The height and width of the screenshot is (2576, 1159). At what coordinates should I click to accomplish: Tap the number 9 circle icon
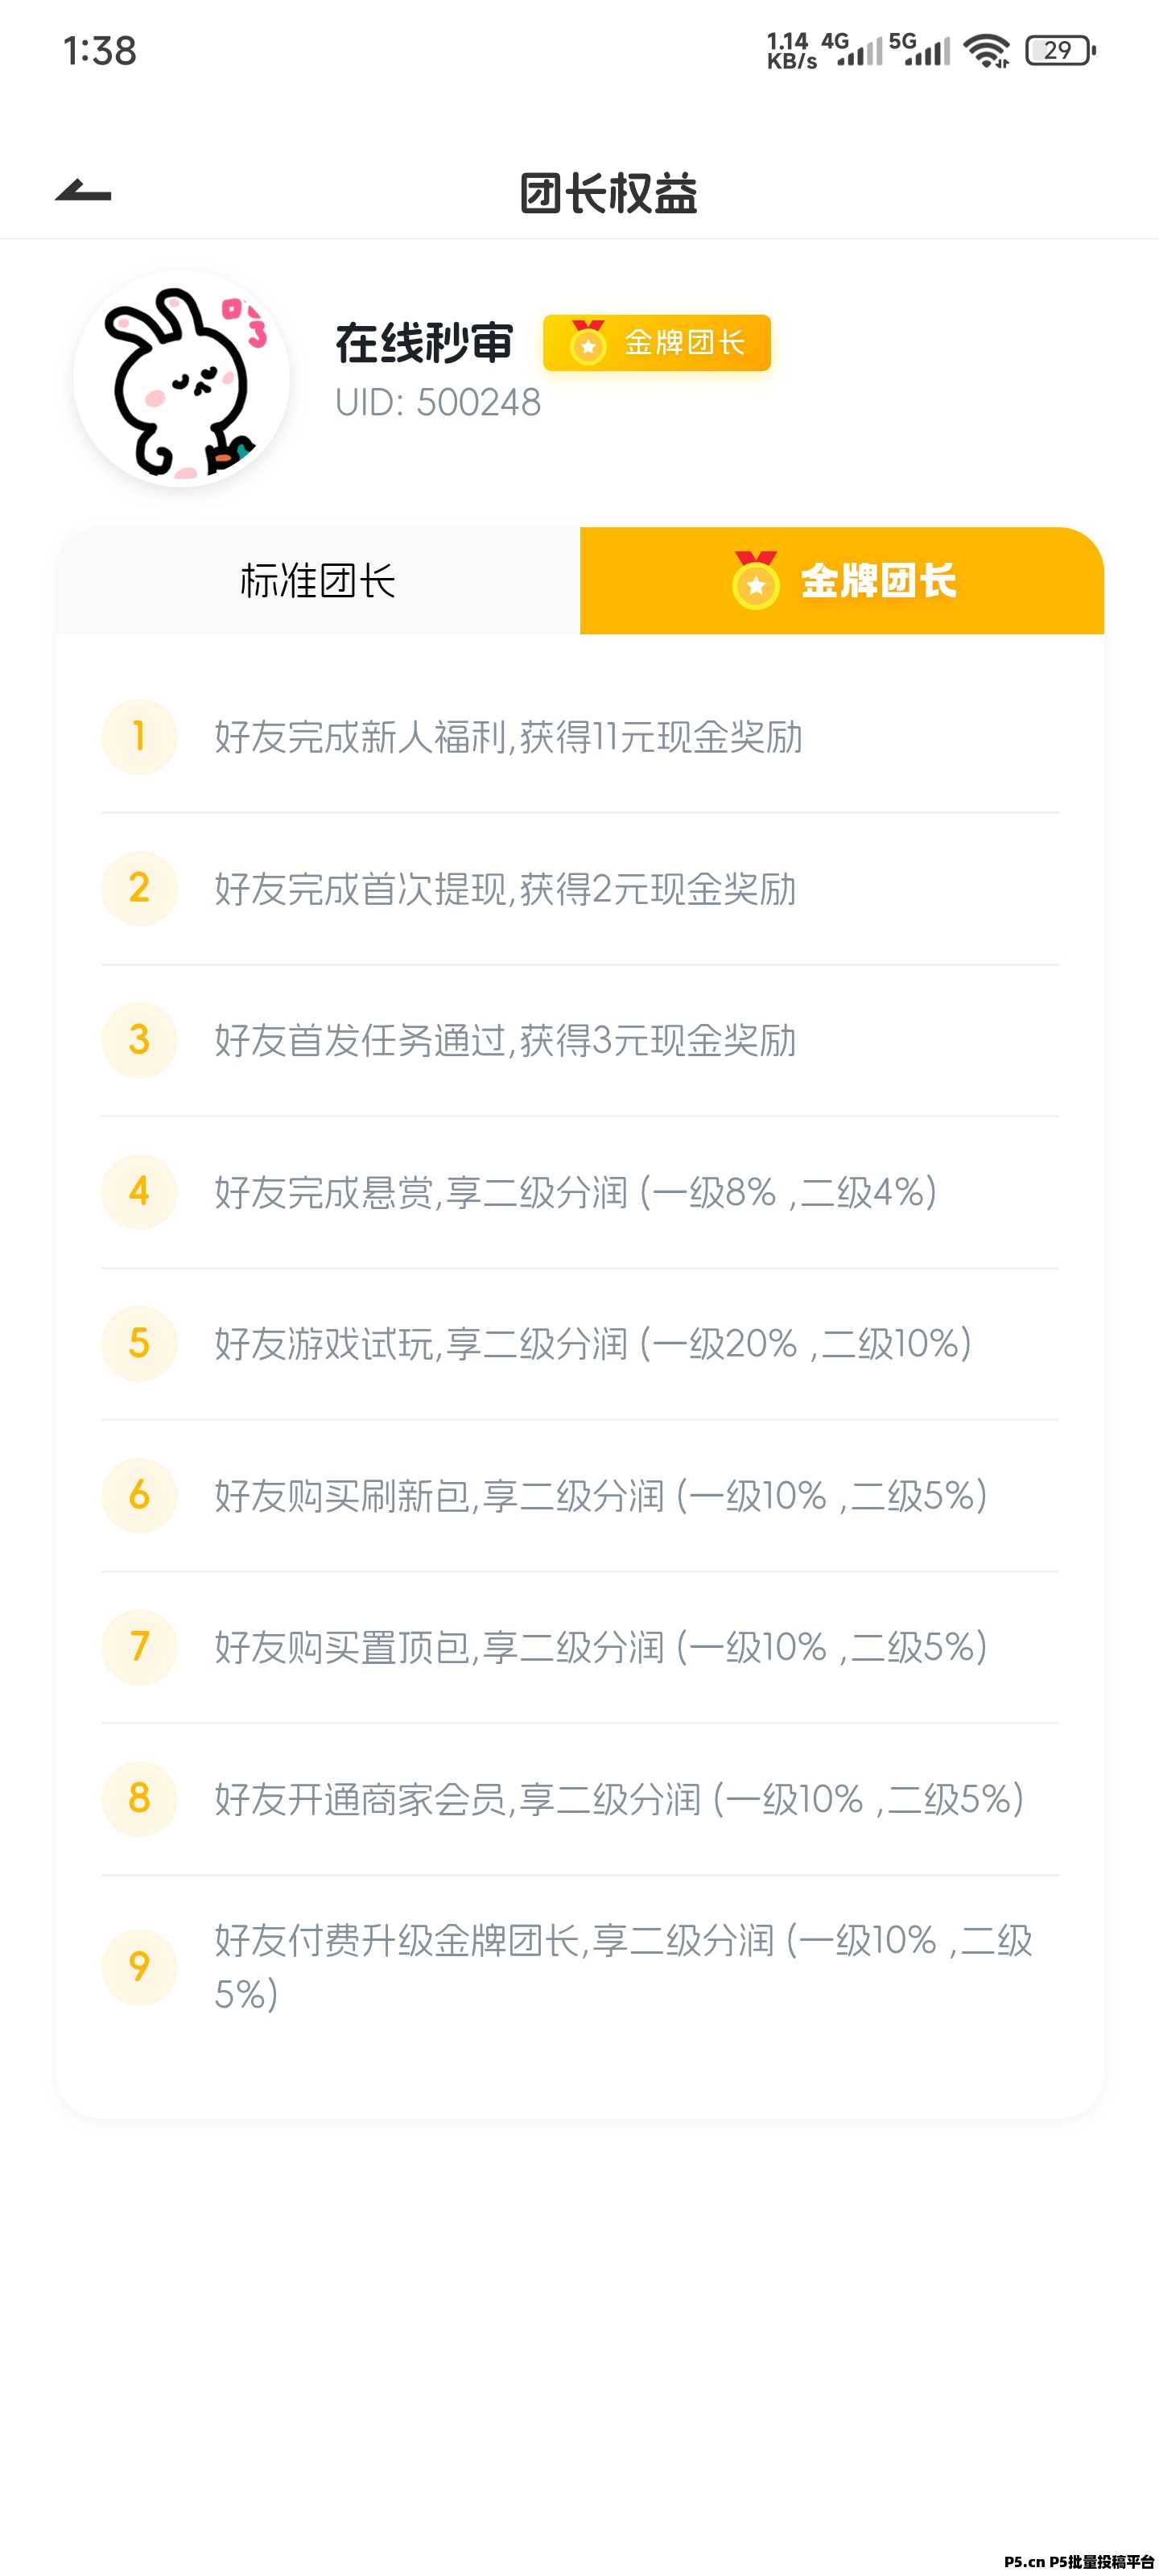point(139,1966)
